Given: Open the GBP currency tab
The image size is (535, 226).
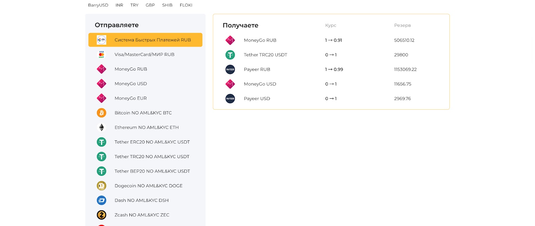Looking at the screenshot, I should (150, 5).
